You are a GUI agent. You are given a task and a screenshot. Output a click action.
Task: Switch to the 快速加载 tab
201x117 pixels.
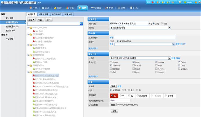(68, 14)
